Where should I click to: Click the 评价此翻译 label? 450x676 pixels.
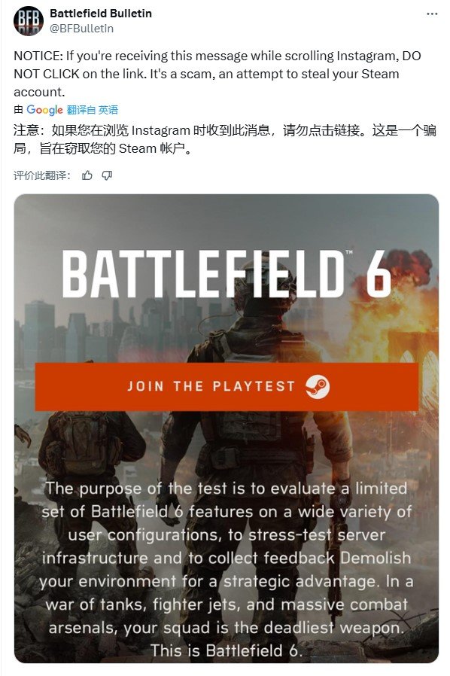(42, 175)
